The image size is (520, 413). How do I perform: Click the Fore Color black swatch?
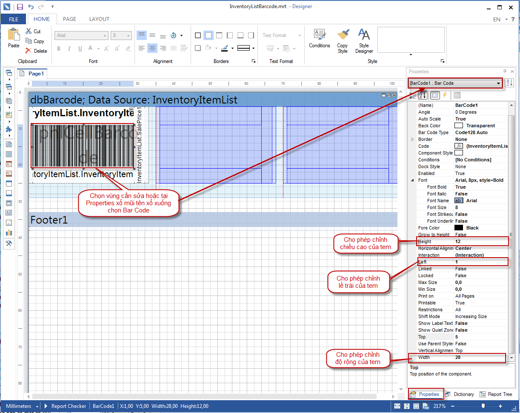(x=458, y=228)
